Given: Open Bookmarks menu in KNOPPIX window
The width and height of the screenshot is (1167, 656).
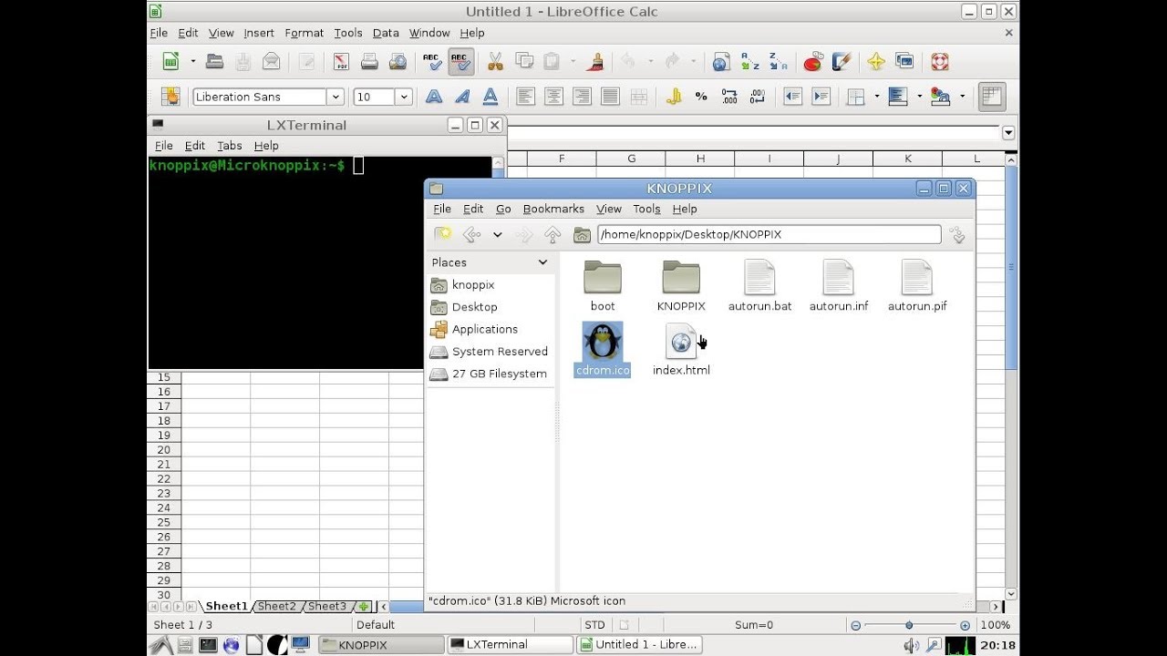Looking at the screenshot, I should pos(553,209).
